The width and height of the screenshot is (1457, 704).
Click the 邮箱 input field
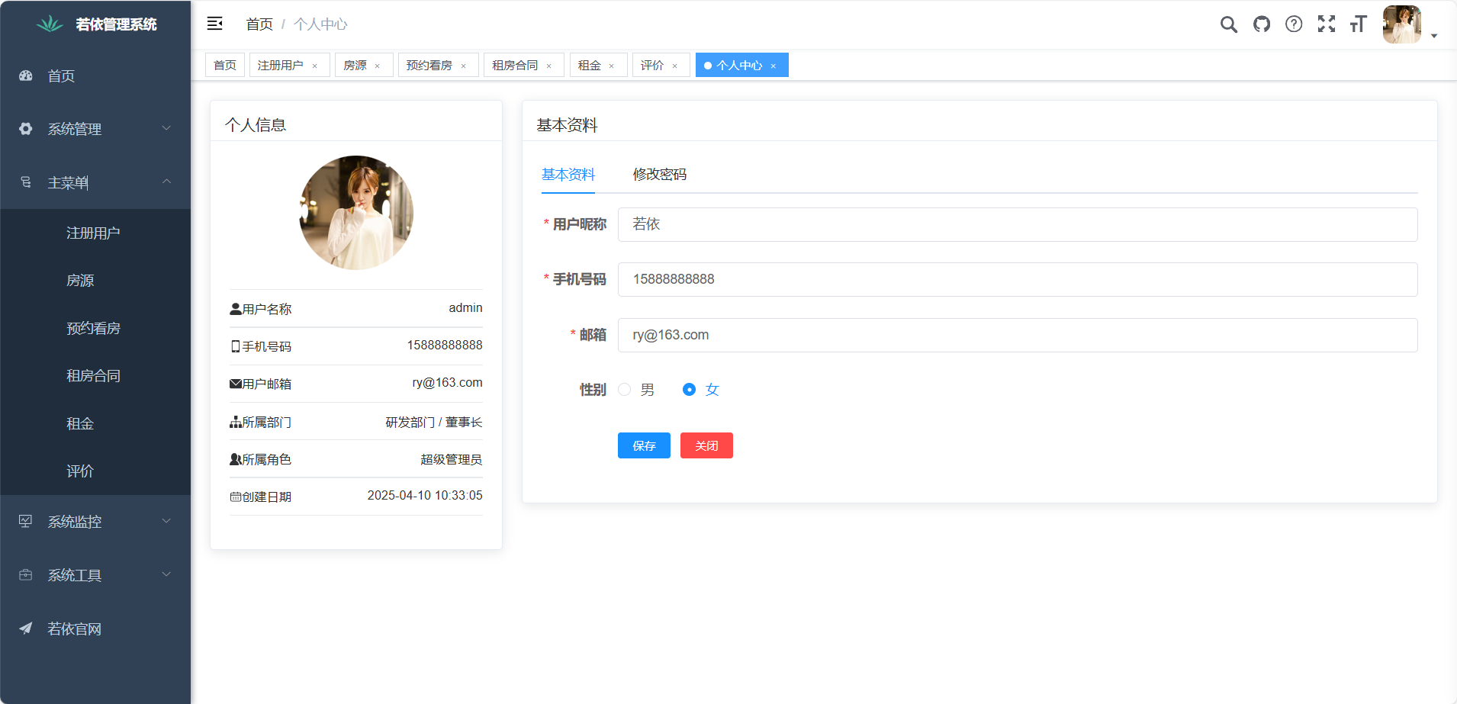click(1018, 335)
